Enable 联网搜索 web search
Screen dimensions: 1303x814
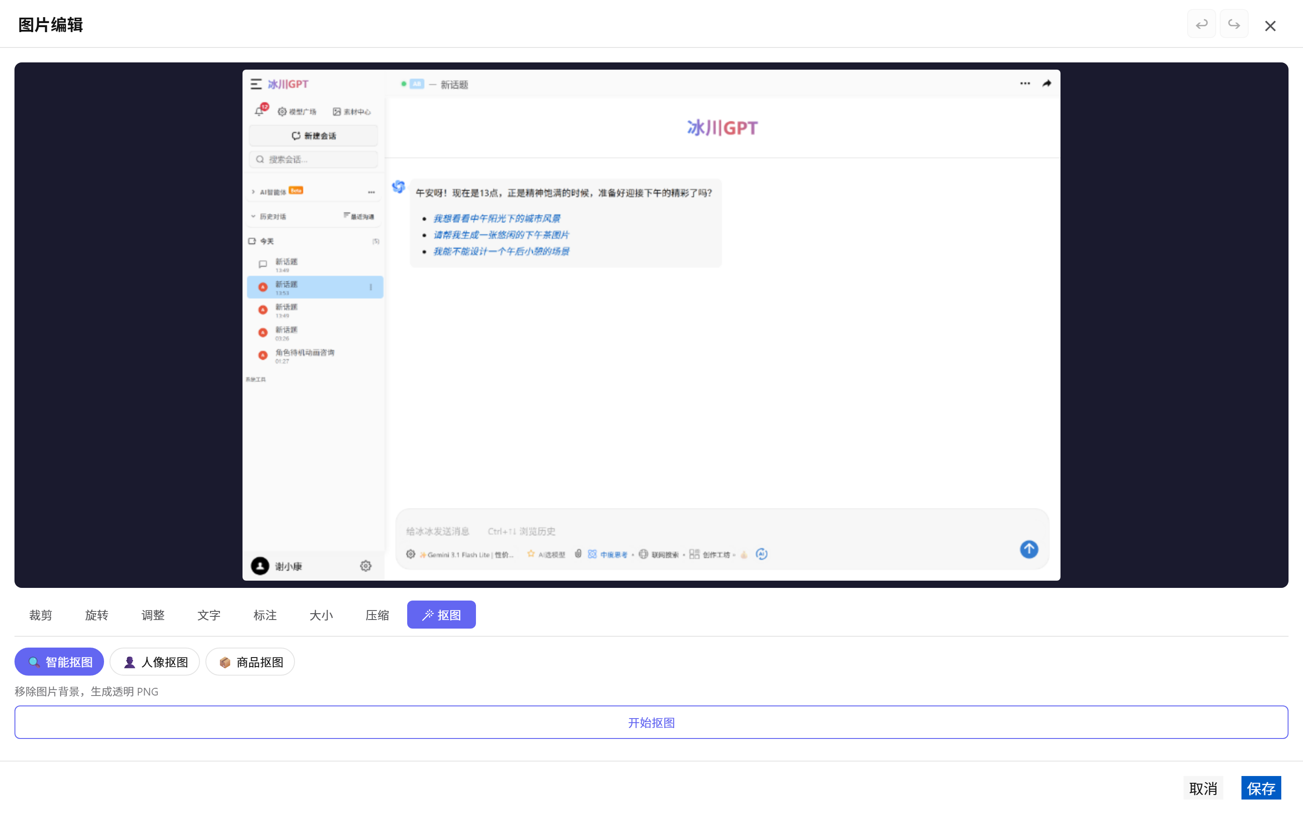(661, 554)
